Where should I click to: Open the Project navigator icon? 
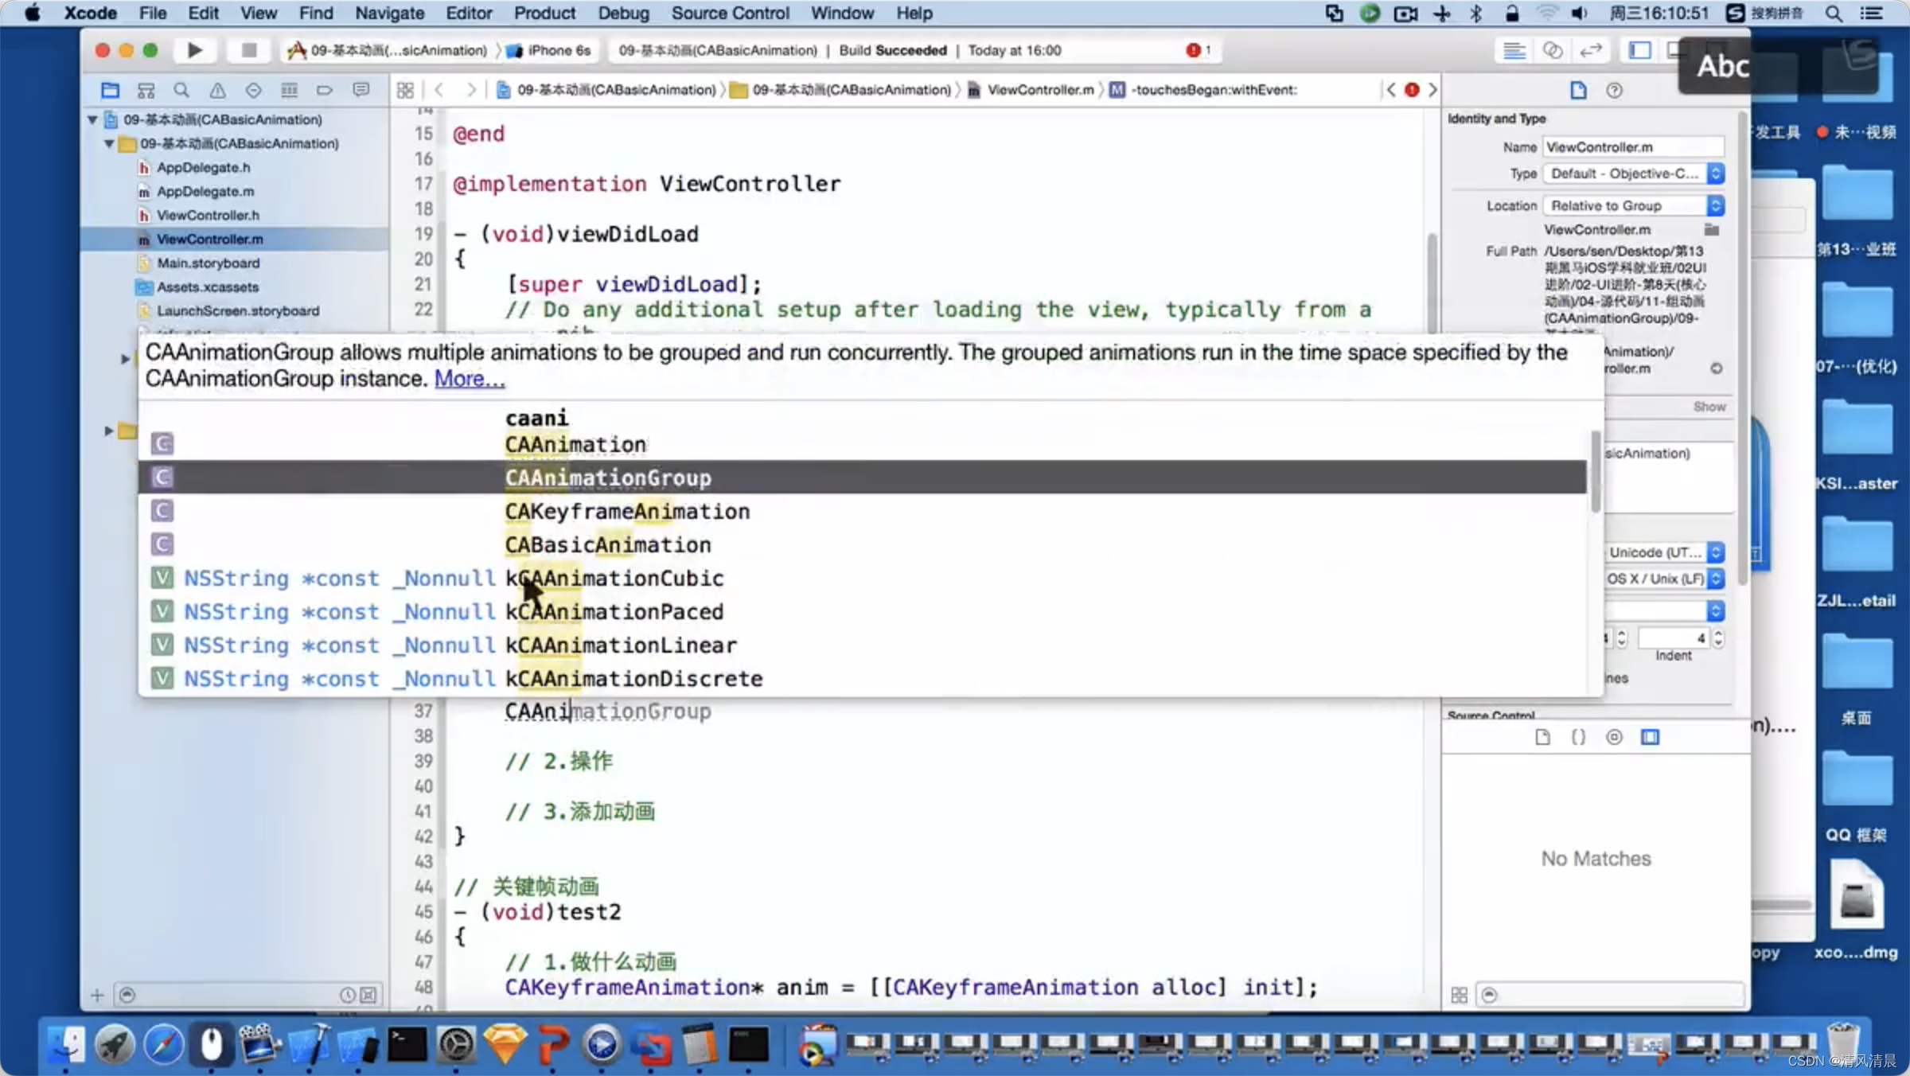coord(110,89)
